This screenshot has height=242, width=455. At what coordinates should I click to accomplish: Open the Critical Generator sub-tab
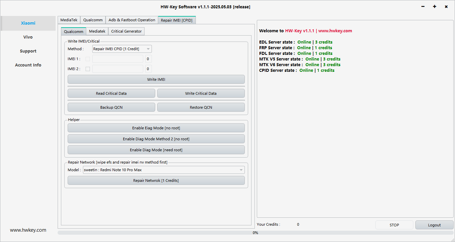pyautogui.click(x=126, y=31)
